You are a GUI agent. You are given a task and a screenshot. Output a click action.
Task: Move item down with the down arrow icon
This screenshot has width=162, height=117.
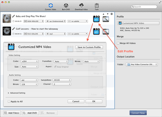[108, 14]
